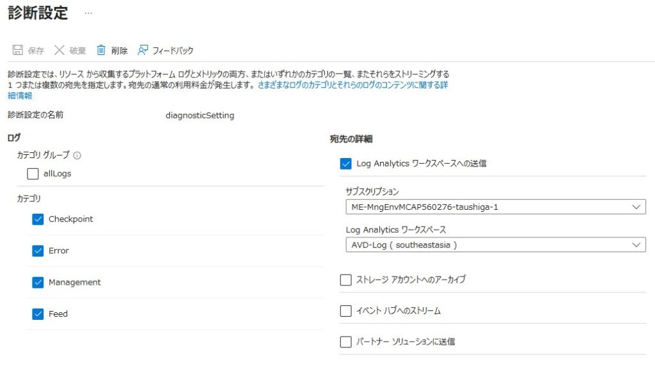Uncheck the Error log category
The width and height of the screenshot is (655, 366).
[38, 251]
